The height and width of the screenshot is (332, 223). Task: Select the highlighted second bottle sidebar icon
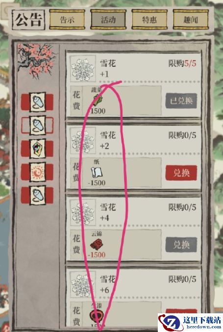37,125
